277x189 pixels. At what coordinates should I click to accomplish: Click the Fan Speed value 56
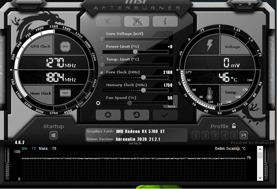(170, 98)
